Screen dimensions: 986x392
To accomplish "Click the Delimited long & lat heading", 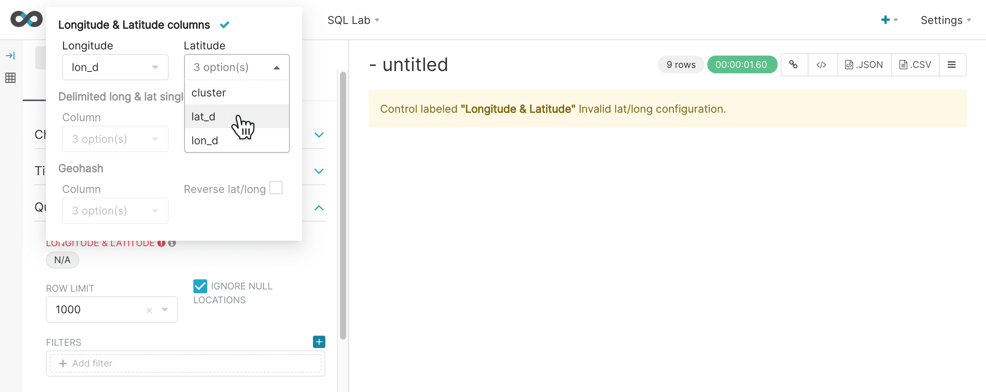I will coord(121,96).
